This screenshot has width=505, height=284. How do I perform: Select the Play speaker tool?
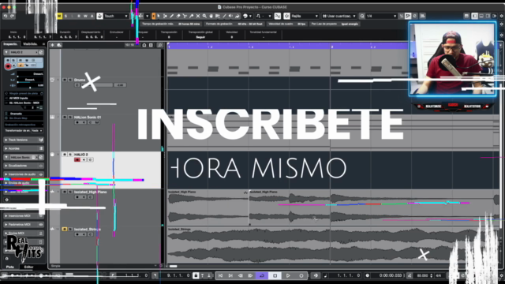point(230,16)
